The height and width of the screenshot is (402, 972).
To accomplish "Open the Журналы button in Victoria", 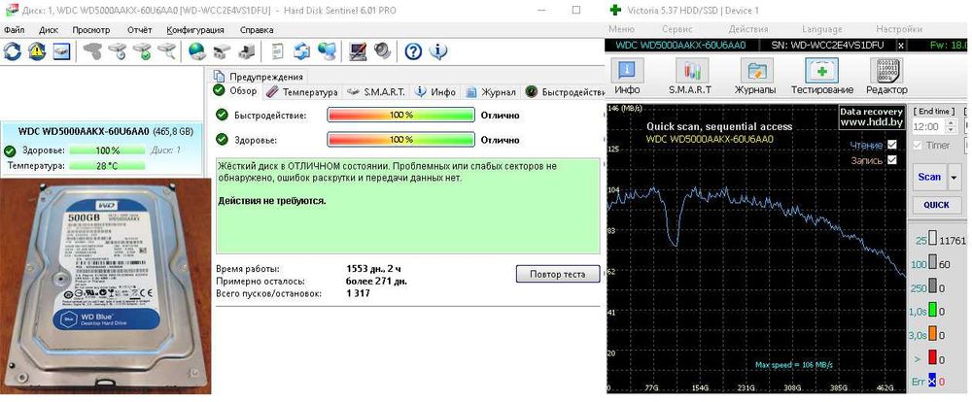I will (755, 76).
